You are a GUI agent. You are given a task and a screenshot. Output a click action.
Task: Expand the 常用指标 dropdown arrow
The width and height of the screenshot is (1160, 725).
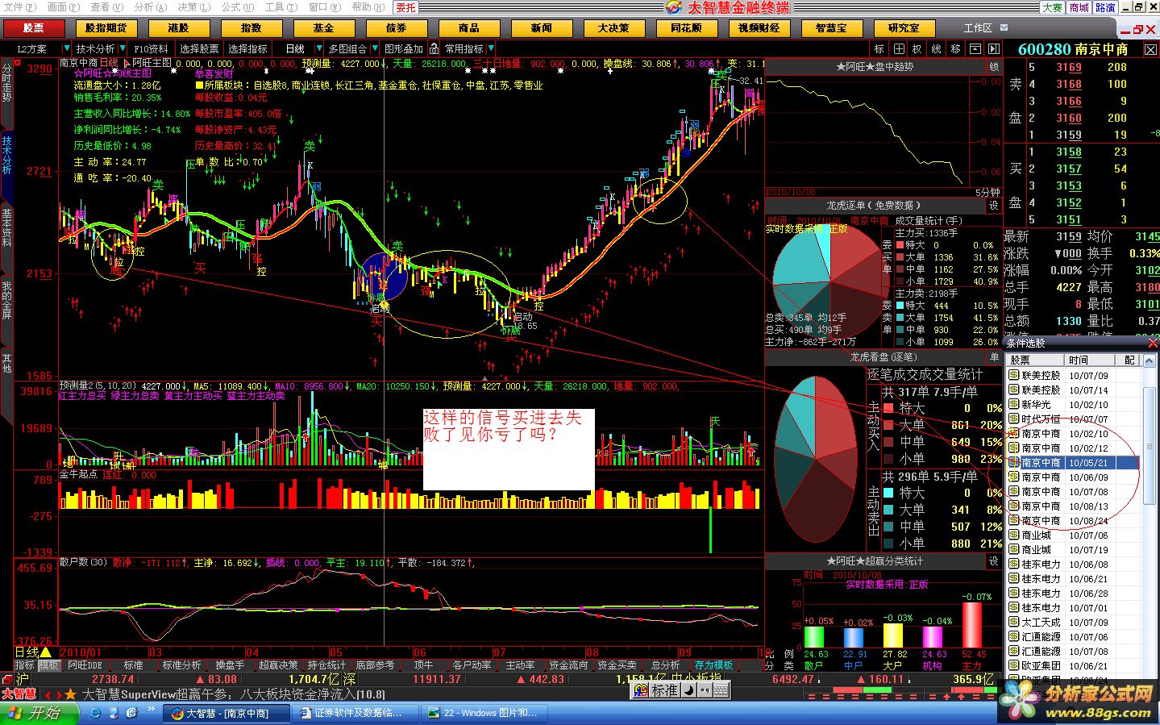[490, 49]
